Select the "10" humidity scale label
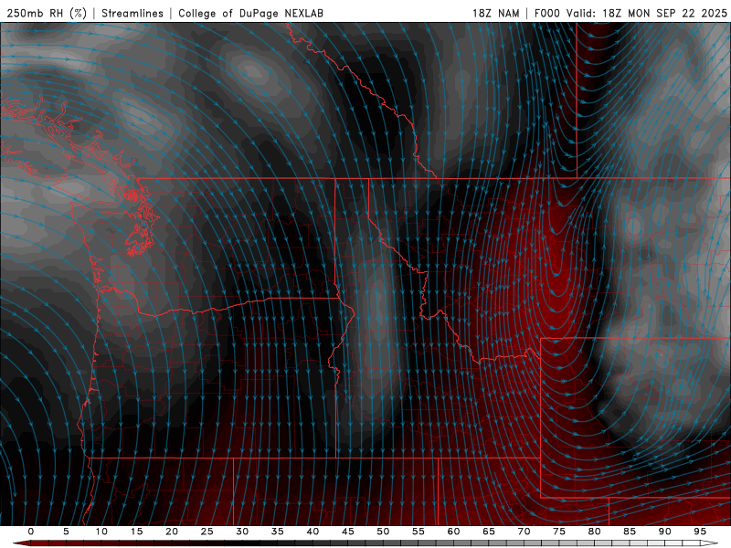Screen dimensions: 731x548 click(x=101, y=532)
